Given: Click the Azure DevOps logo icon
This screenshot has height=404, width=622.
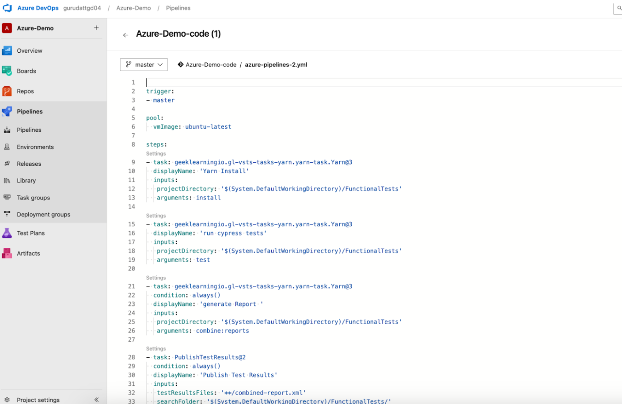Looking at the screenshot, I should [x=8, y=8].
